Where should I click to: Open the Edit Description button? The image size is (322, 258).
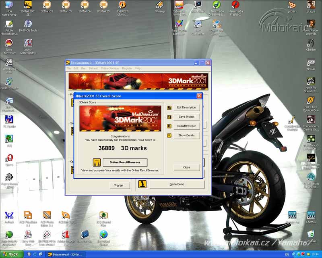[x=186, y=107]
